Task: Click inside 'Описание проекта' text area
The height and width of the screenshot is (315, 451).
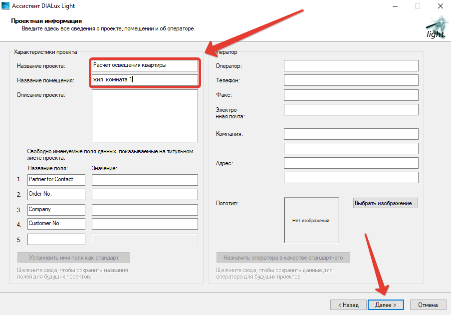Action: [145, 116]
